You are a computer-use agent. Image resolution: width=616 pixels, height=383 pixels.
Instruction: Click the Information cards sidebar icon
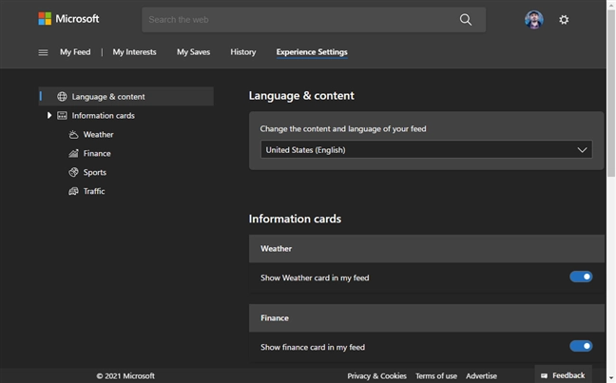click(x=62, y=116)
